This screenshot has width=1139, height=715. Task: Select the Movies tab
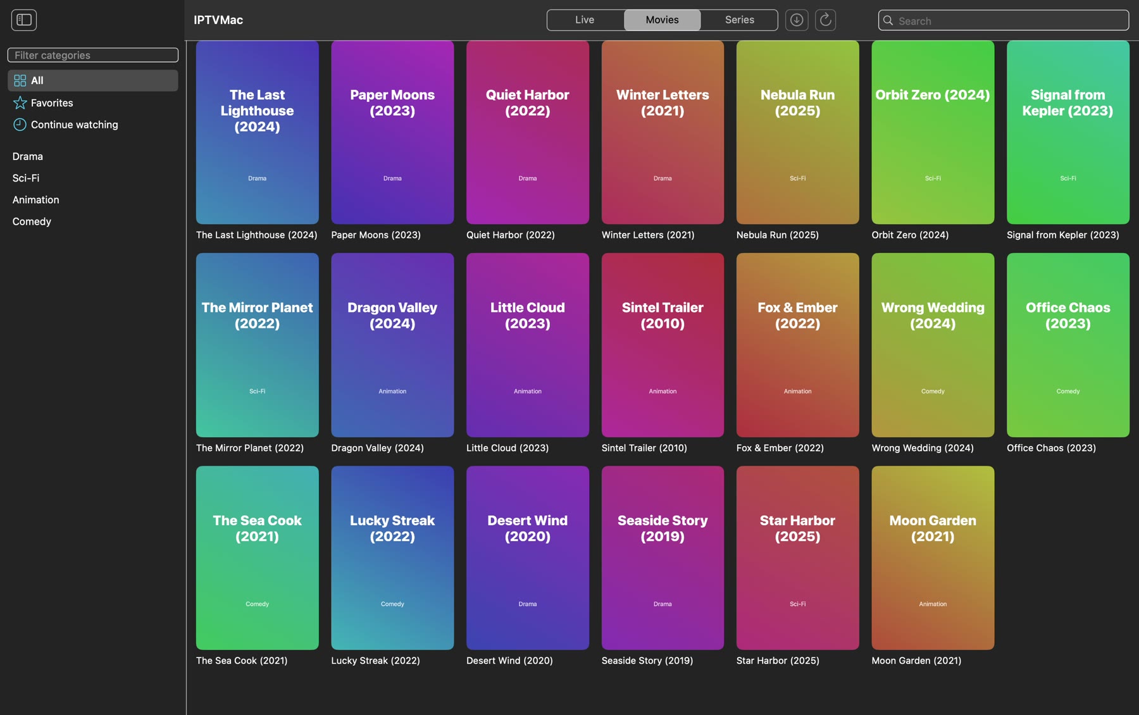662,20
